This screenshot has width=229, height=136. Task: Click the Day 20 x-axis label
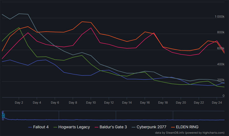[181, 103]
